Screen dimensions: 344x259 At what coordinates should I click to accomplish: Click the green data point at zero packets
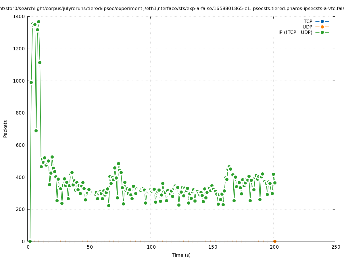point(30,241)
